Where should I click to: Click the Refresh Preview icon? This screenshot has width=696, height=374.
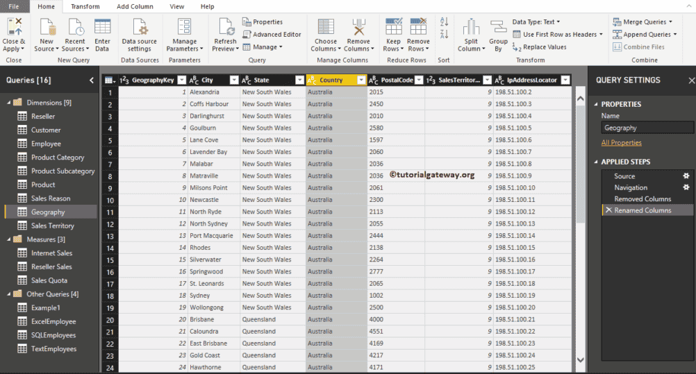coord(226,26)
